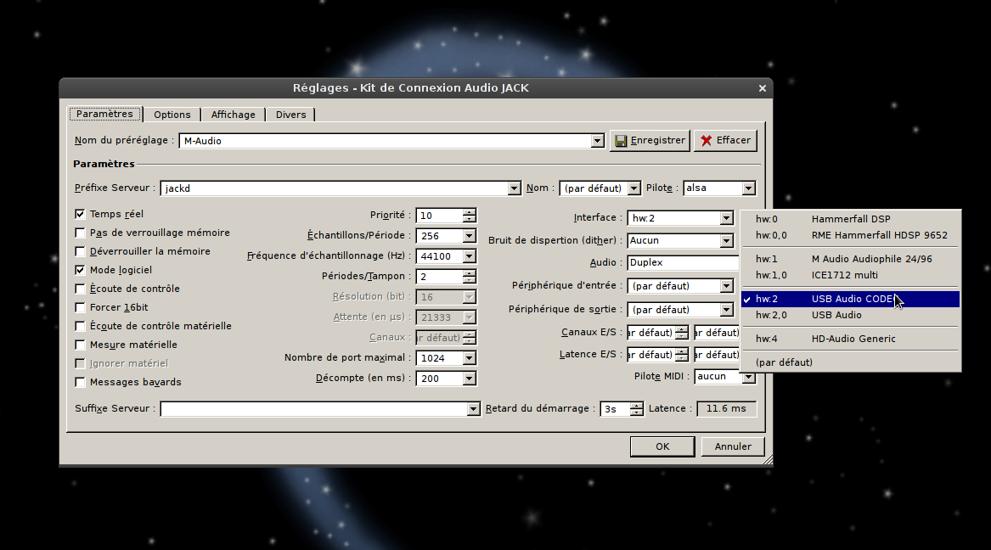Open the Décompte (en ms) dropdown

coord(469,379)
